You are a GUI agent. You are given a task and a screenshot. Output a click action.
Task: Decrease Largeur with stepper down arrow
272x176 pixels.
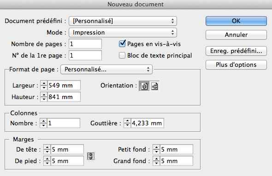44,88
